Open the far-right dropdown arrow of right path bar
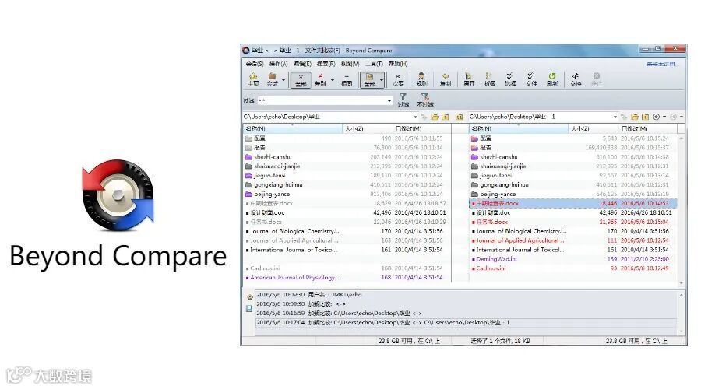The image size is (701, 389). click(682, 117)
